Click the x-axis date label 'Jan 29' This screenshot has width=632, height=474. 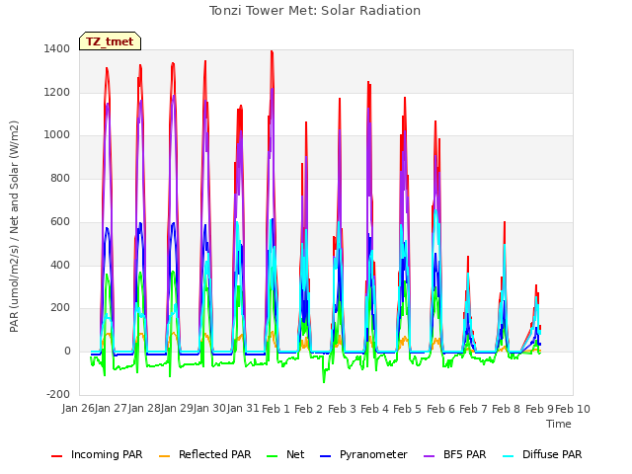point(177,409)
